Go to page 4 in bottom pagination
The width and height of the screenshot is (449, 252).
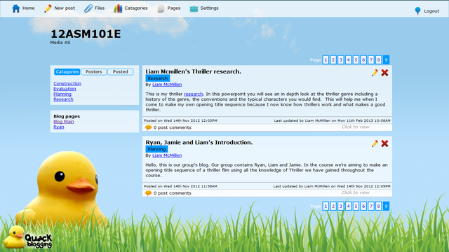click(348, 206)
